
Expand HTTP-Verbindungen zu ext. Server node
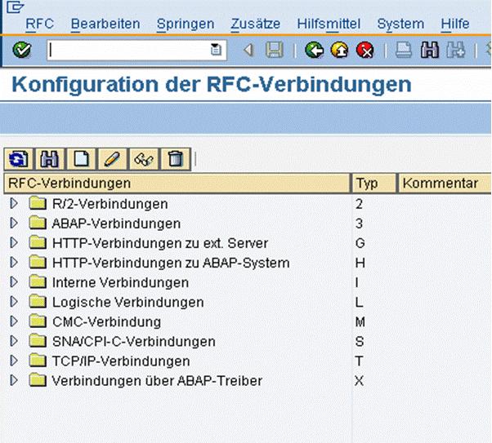click(x=14, y=243)
